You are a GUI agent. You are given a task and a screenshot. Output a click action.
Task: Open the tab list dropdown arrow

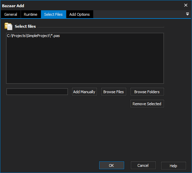click(x=187, y=14)
